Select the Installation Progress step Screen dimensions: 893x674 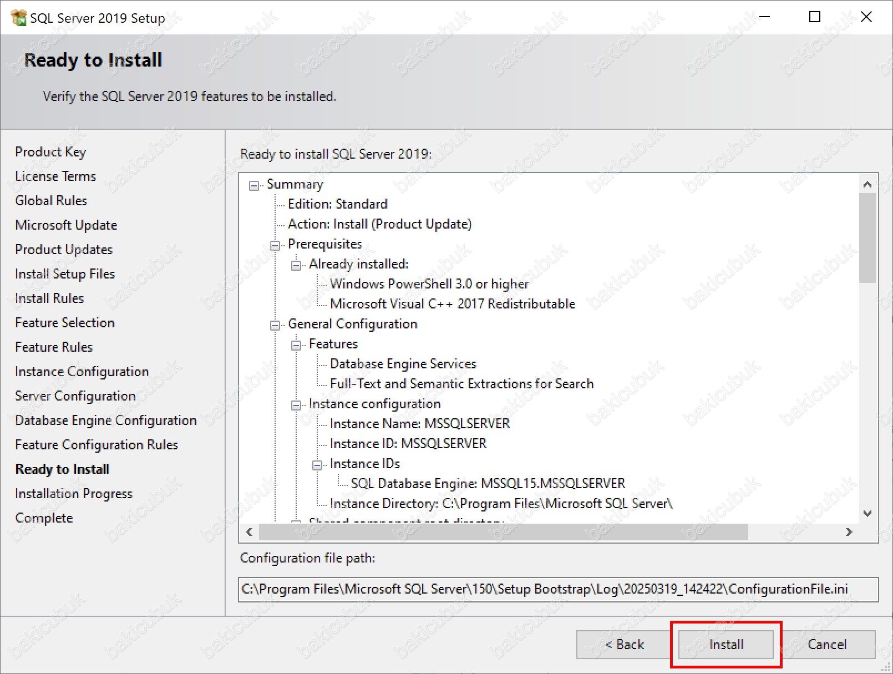point(74,494)
